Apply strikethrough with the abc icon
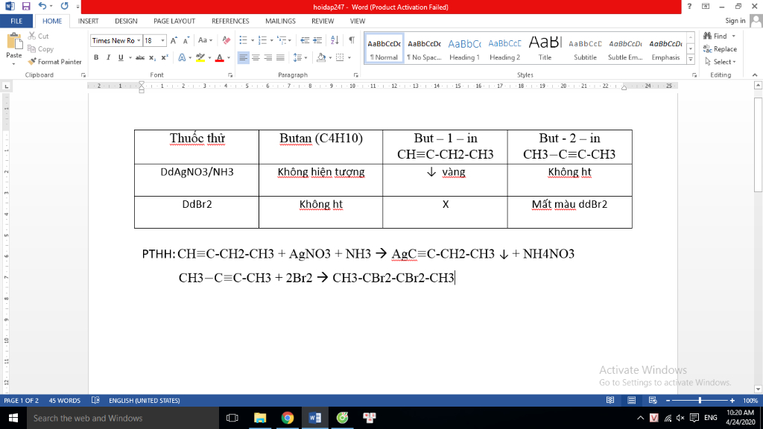The image size is (763, 429). click(139, 58)
